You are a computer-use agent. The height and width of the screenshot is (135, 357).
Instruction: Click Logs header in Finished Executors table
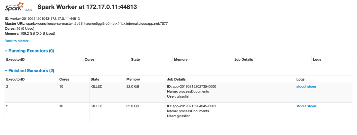pyautogui.click(x=300, y=80)
